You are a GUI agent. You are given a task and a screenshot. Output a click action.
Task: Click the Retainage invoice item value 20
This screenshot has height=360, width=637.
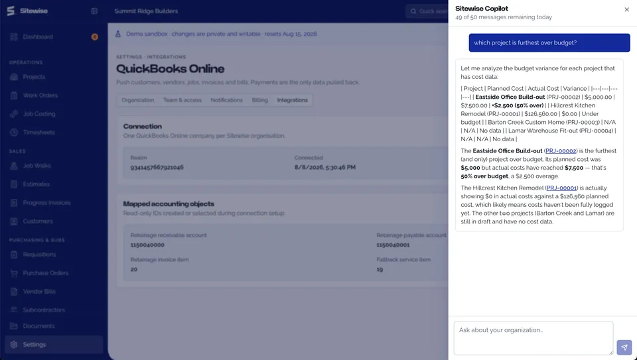[134, 269]
